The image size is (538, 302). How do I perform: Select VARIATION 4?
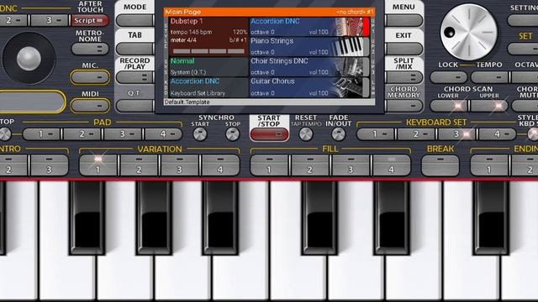[220, 166]
